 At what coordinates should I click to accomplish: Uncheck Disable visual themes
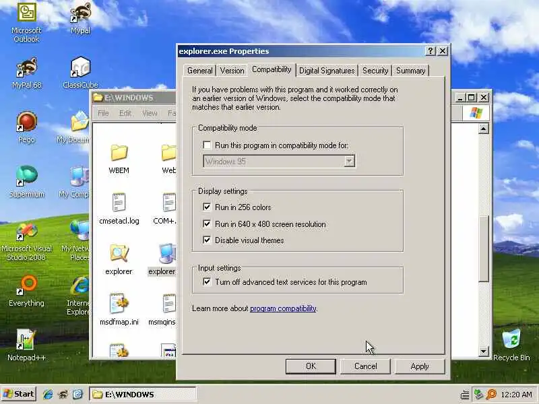(207, 240)
